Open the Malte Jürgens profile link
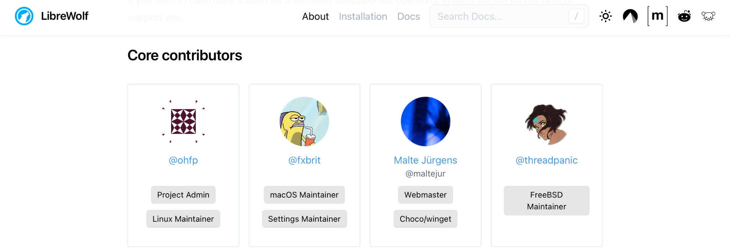 [425, 160]
